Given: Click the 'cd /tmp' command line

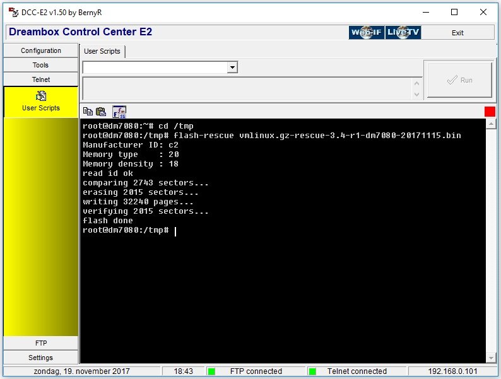Looking at the screenshot, I should [138, 126].
